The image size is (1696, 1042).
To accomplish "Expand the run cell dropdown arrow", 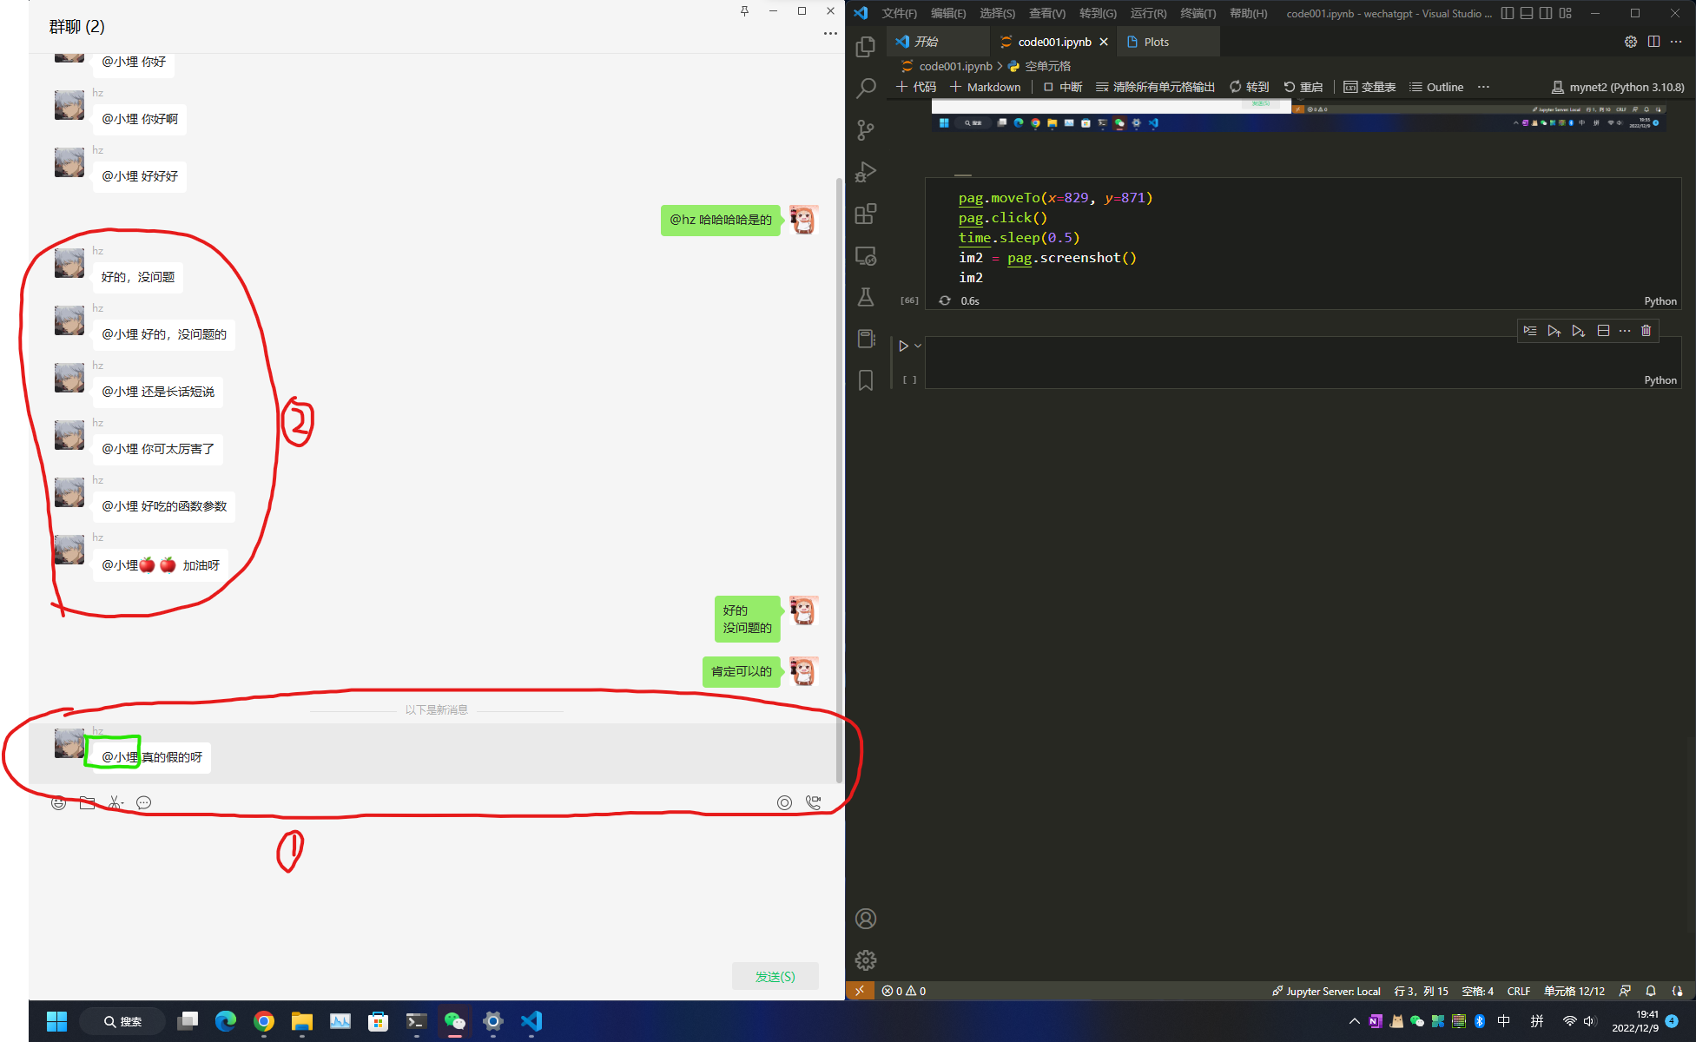I will (918, 346).
